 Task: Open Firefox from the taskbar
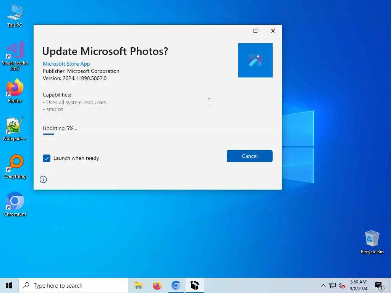pyautogui.click(x=157, y=285)
